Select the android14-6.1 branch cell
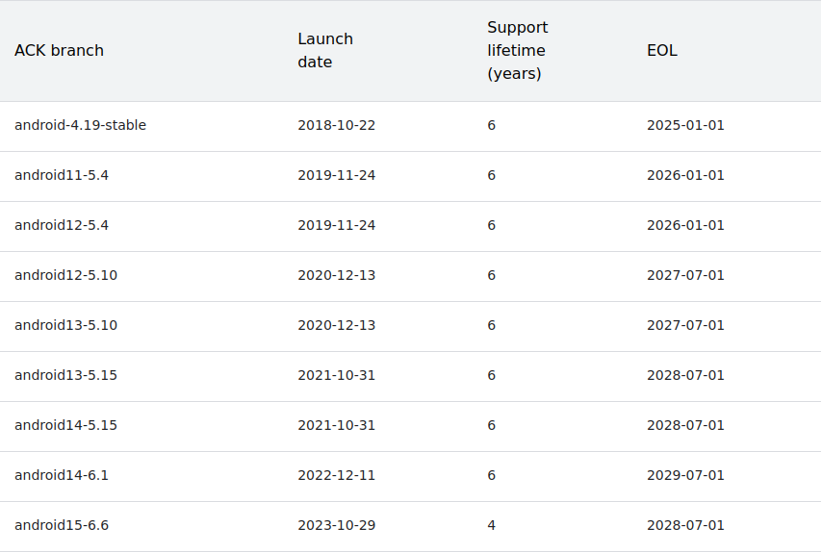This screenshot has width=822, height=552. [x=62, y=475]
